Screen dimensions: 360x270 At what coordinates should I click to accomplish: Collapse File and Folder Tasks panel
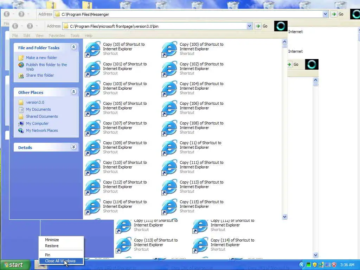pyautogui.click(x=74, y=47)
